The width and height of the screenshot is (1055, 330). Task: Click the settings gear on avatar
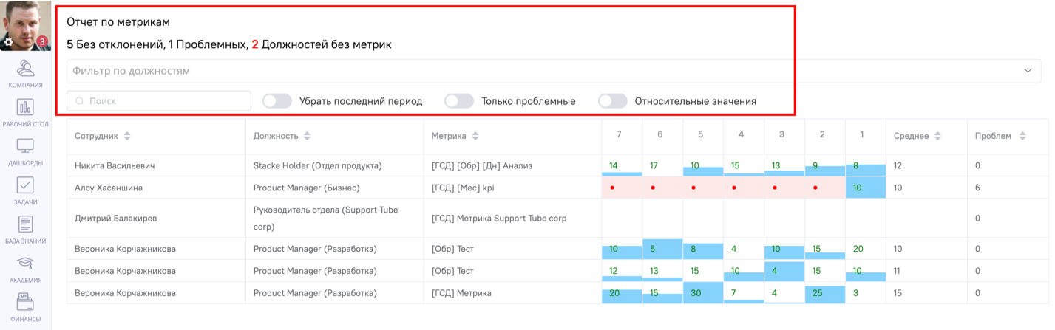click(x=8, y=43)
